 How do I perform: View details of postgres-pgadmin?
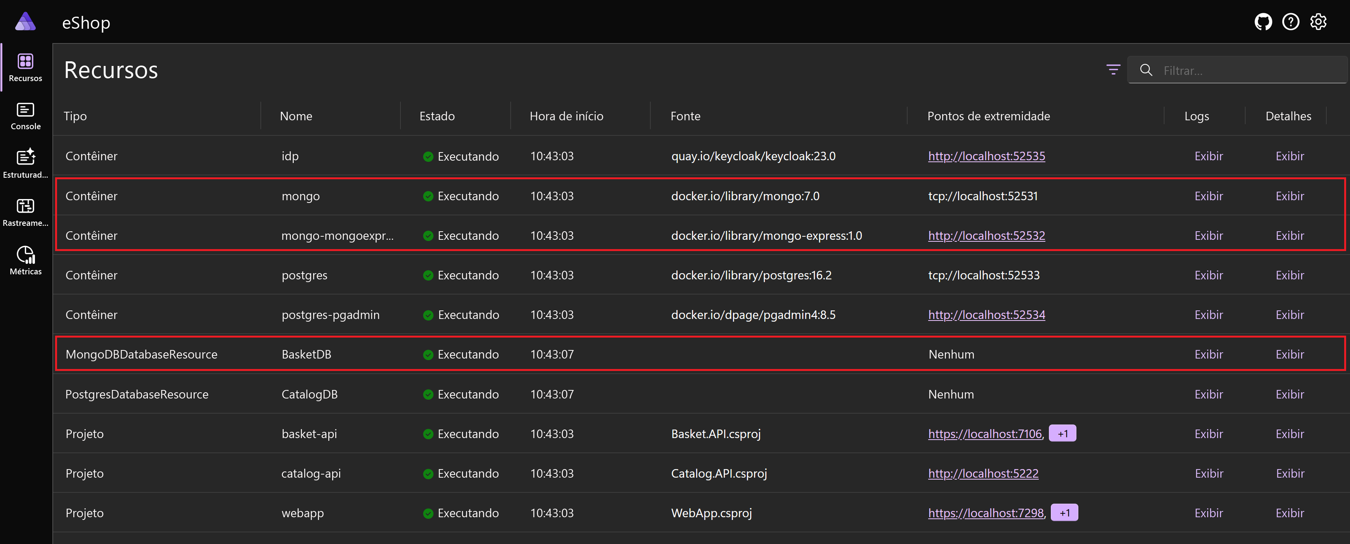1290,315
